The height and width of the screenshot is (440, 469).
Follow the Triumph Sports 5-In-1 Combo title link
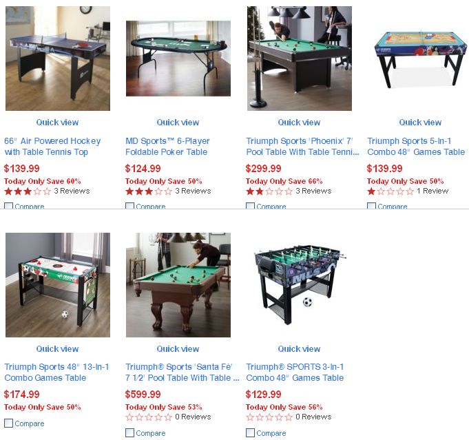[x=416, y=146]
